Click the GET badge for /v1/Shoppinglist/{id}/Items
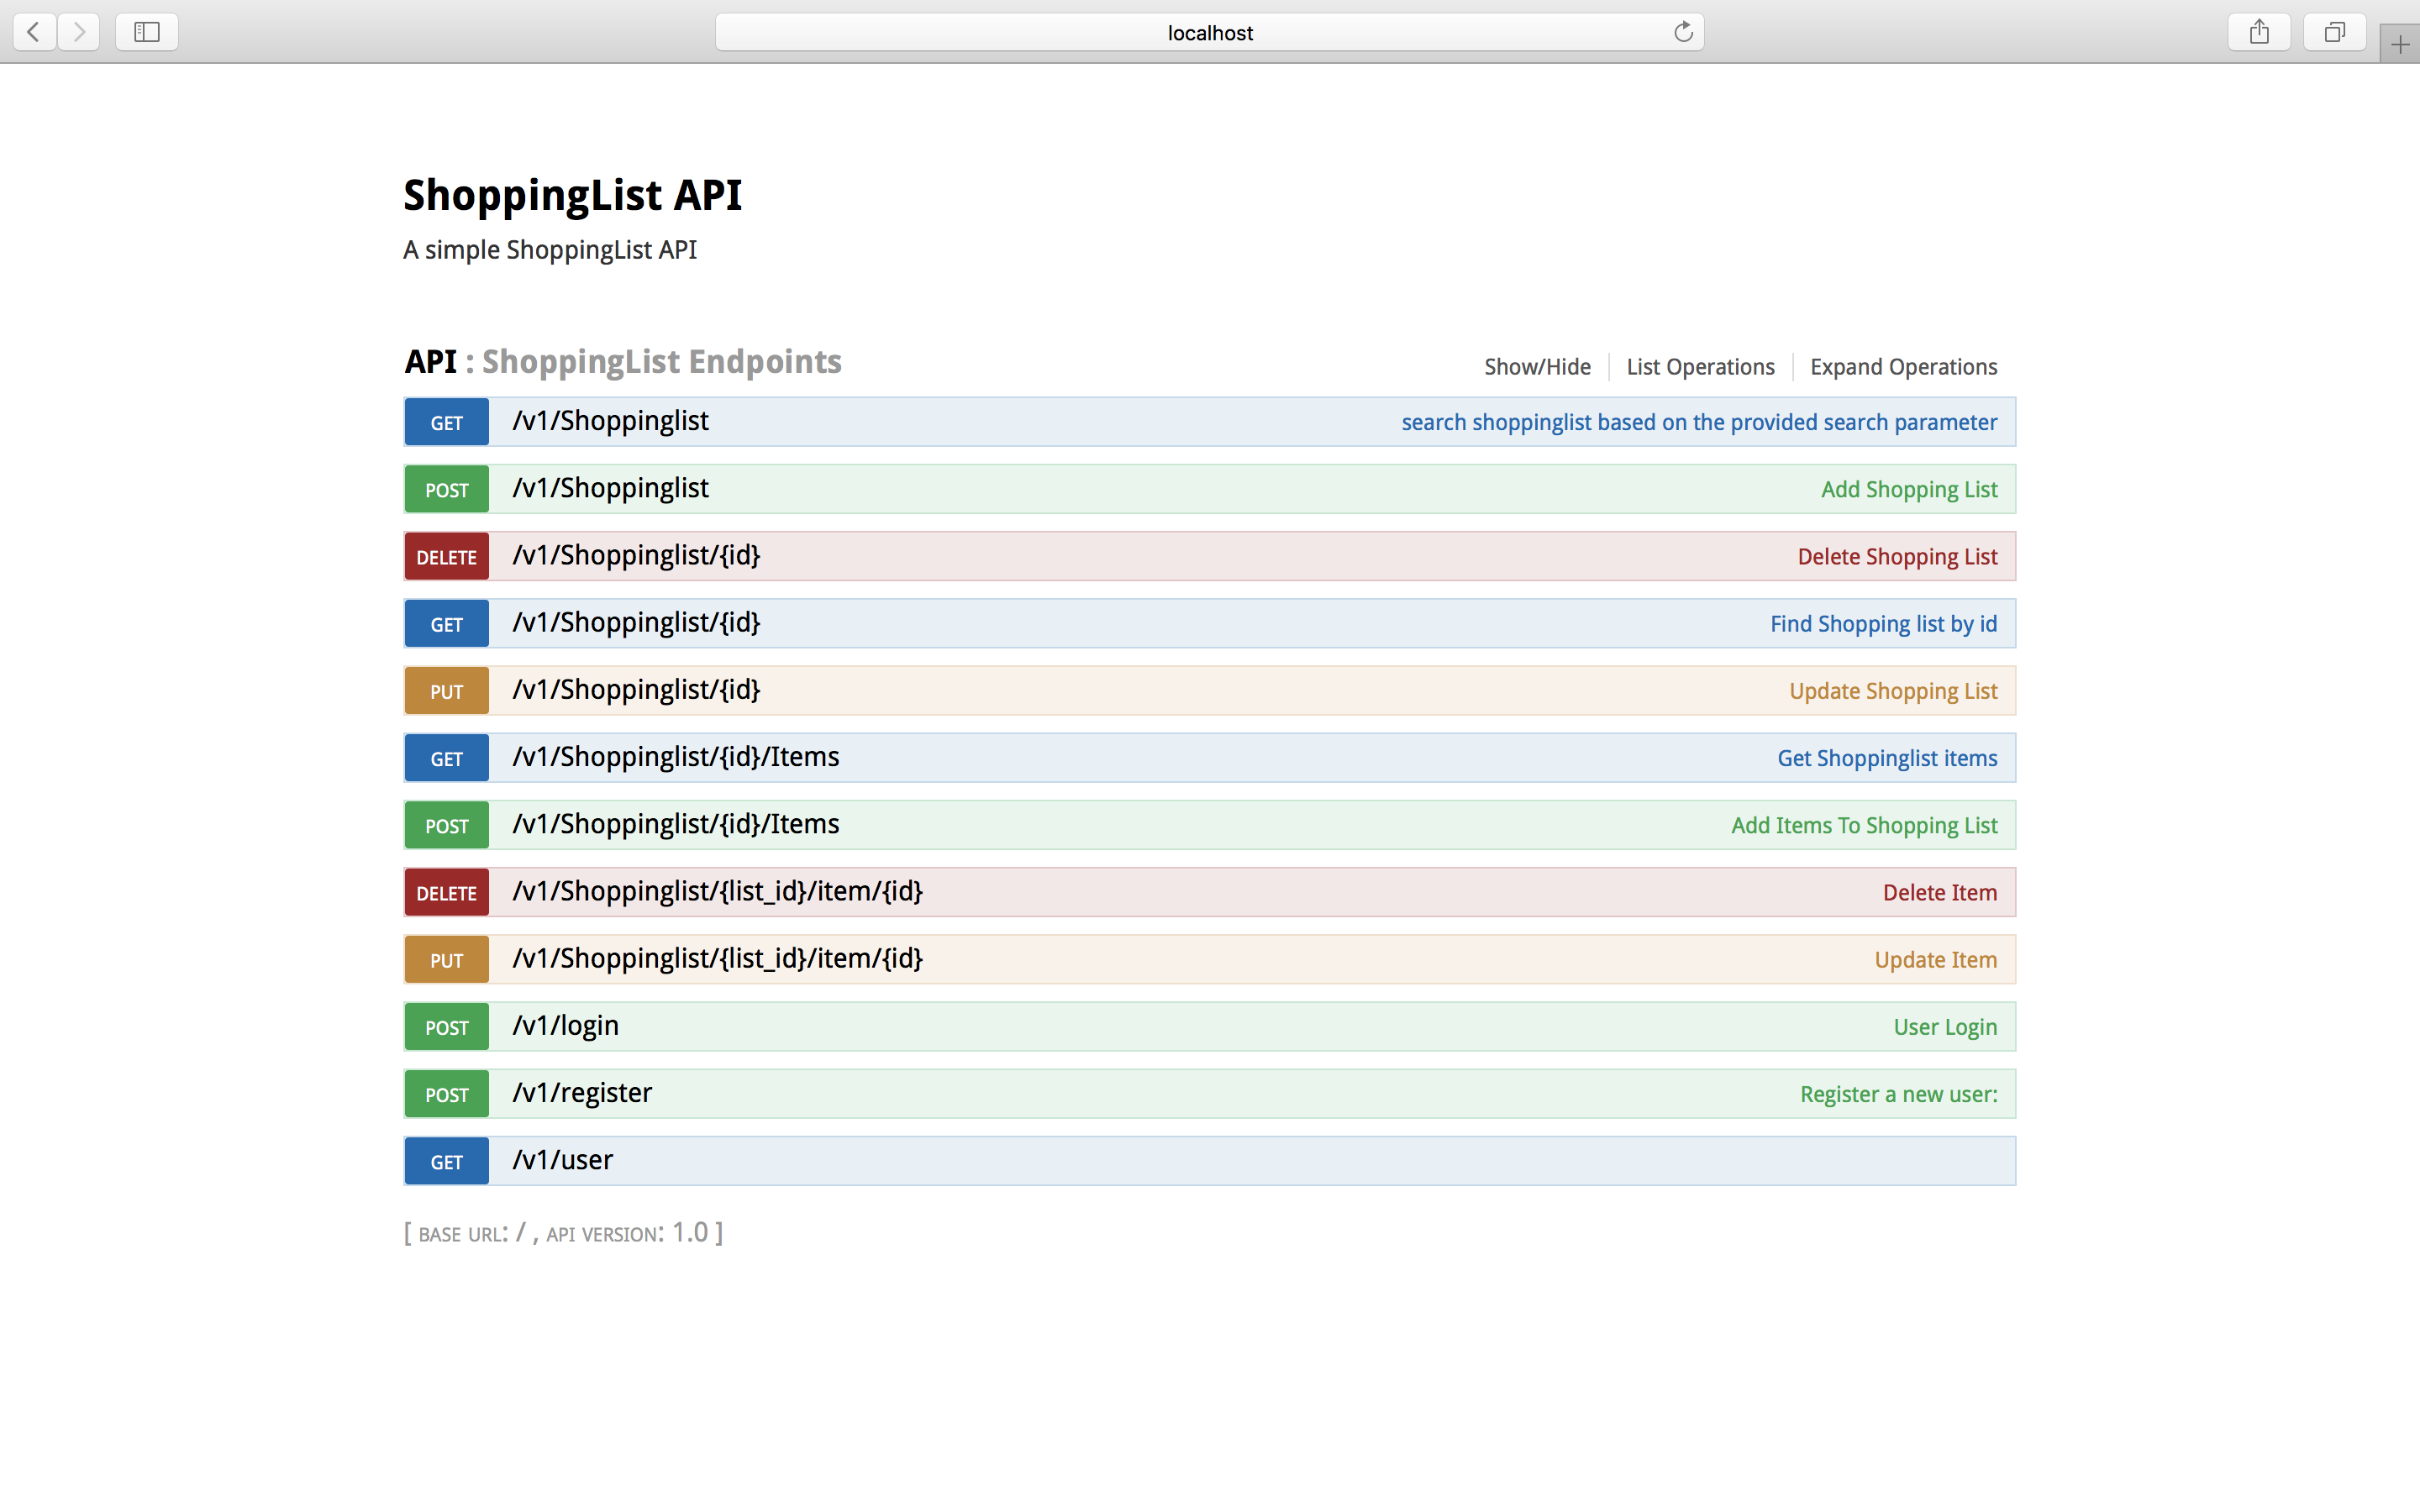Image resolution: width=2420 pixels, height=1512 pixels. [447, 758]
